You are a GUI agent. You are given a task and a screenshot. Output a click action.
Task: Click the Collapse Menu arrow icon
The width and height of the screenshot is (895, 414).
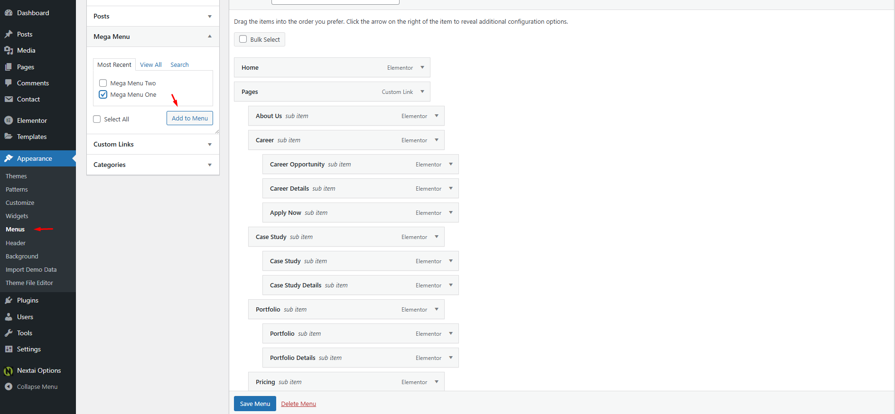(x=9, y=386)
